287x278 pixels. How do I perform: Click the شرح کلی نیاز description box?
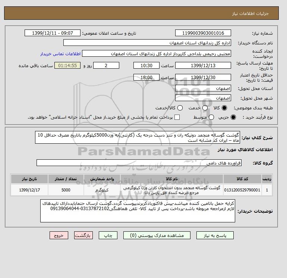click(138, 137)
